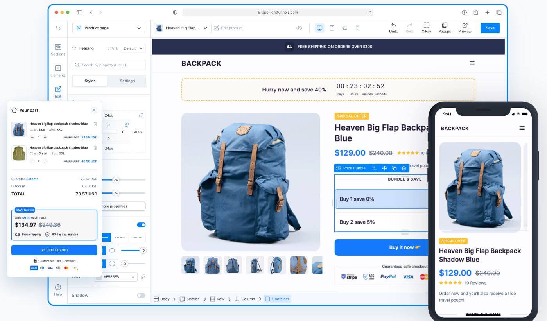Screen dimensions: 547x321
Task: Click the back arrow above the Sections sidebar
Action: coord(58,28)
